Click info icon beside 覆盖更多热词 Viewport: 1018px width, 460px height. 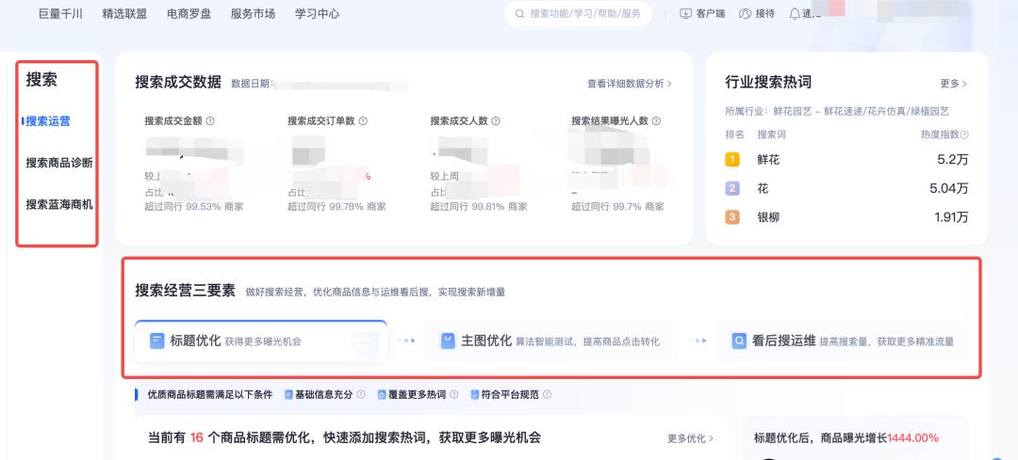[453, 394]
